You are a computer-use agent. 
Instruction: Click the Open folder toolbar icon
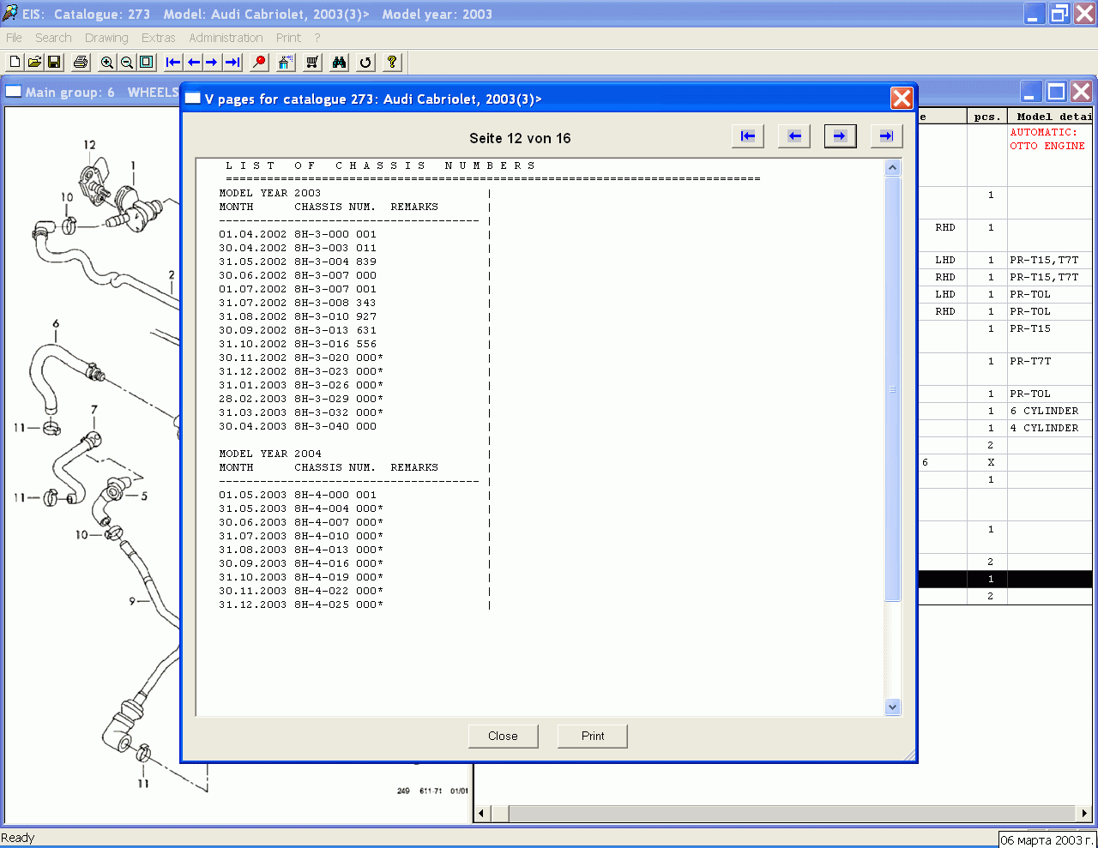(34, 62)
